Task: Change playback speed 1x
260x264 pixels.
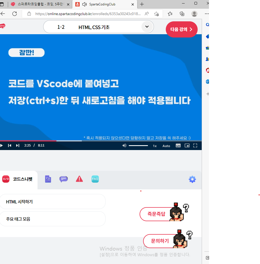Action: [155, 146]
